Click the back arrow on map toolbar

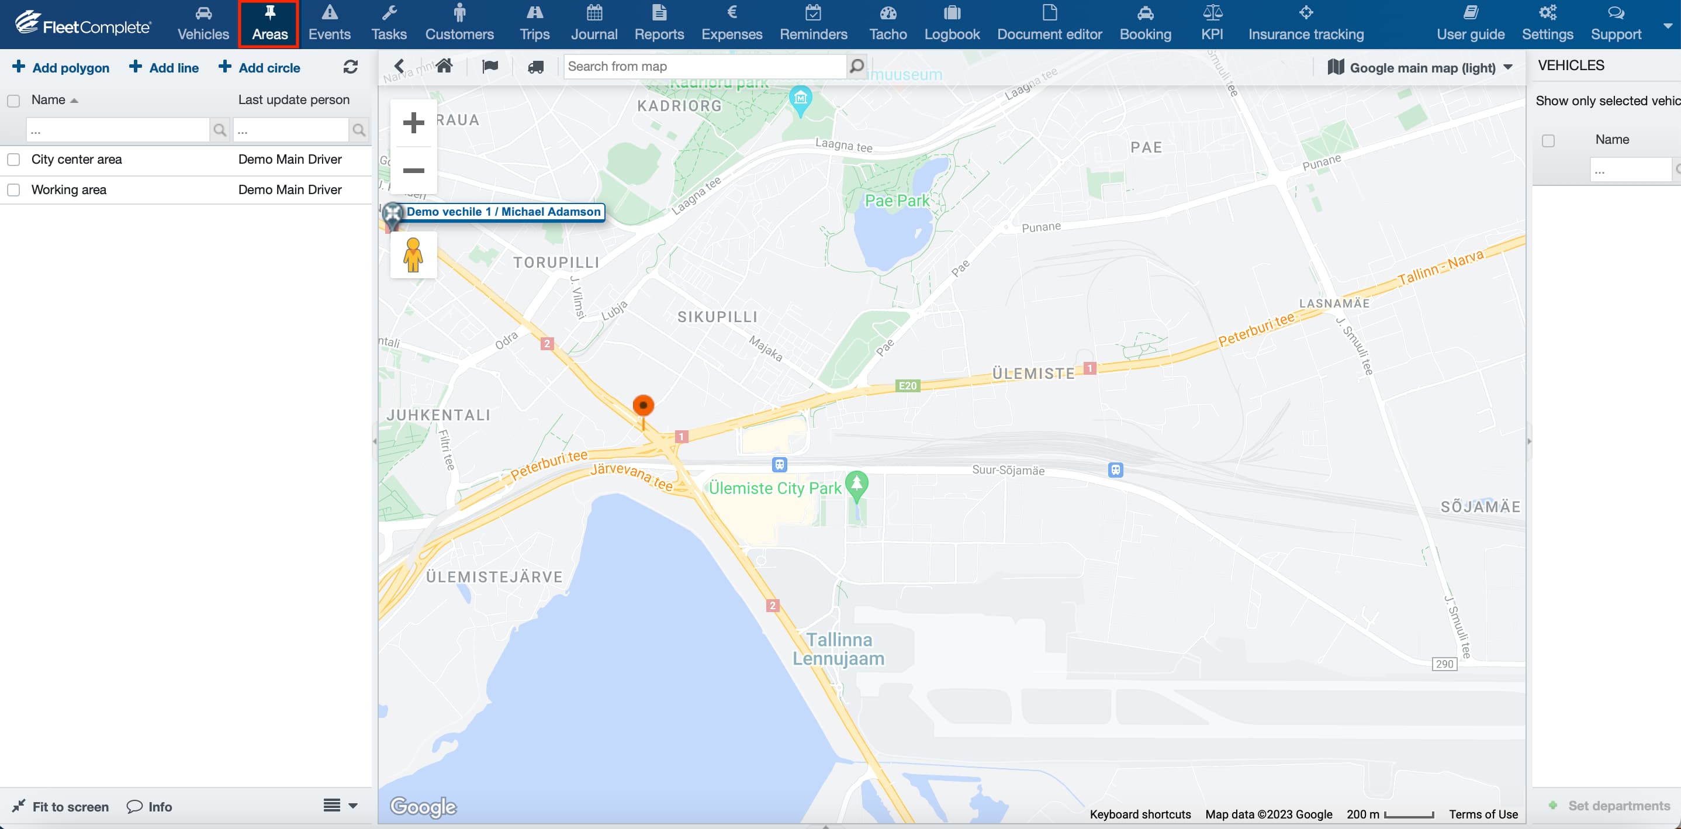(399, 66)
